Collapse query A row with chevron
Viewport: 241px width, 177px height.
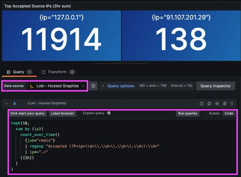(6, 104)
